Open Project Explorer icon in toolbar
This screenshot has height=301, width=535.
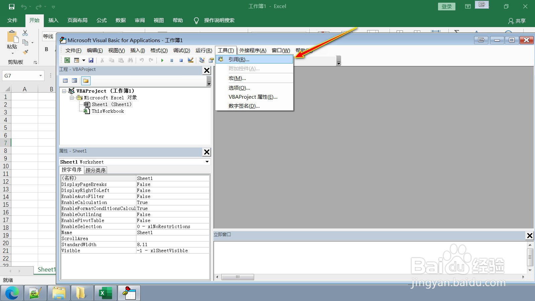click(202, 60)
